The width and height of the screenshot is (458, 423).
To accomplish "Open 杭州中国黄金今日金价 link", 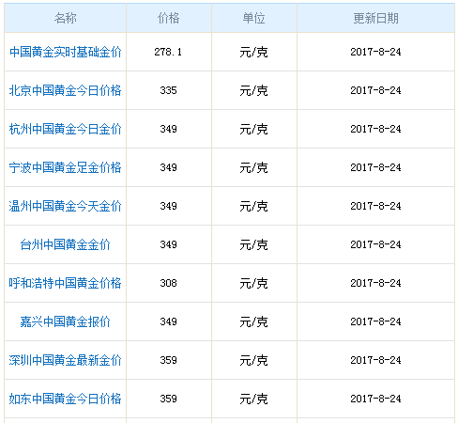I will pos(66,129).
